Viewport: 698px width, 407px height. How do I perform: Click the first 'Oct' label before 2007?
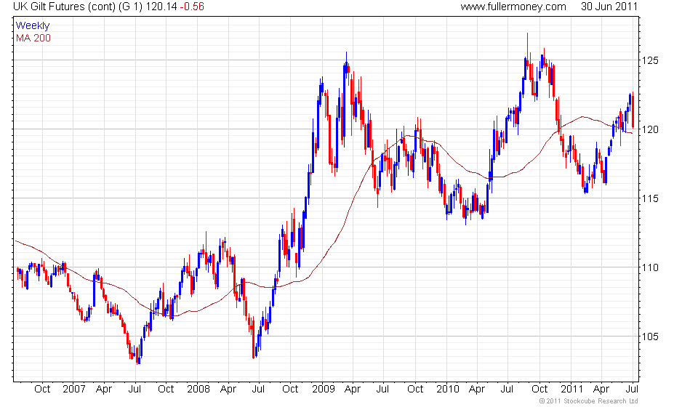42,389
